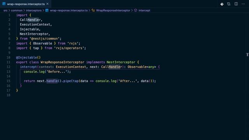Click context parameter on line 12

point(46,67)
